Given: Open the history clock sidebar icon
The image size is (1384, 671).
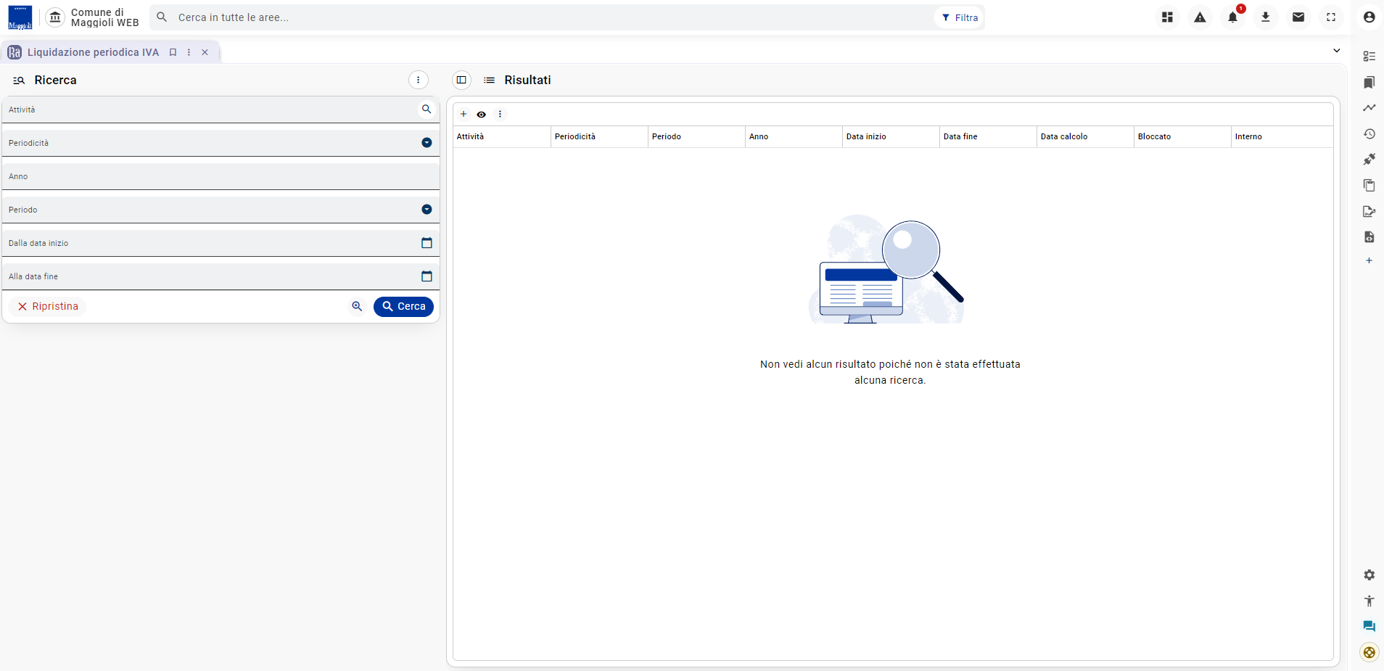Looking at the screenshot, I should click(x=1369, y=134).
